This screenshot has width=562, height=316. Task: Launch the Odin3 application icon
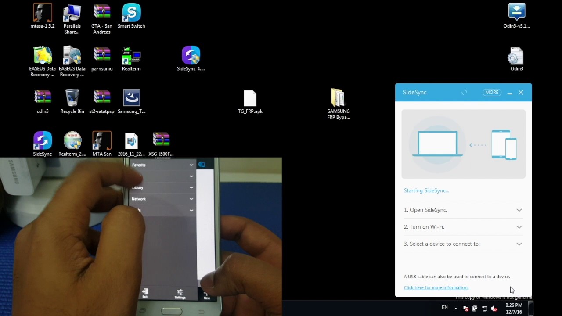click(517, 59)
